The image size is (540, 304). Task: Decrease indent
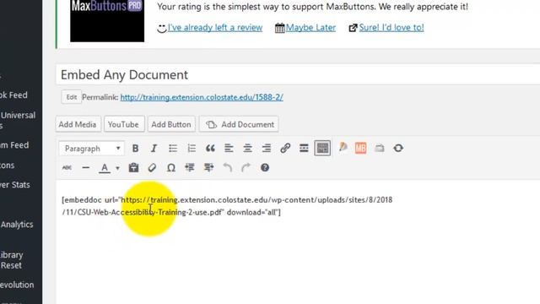point(189,168)
